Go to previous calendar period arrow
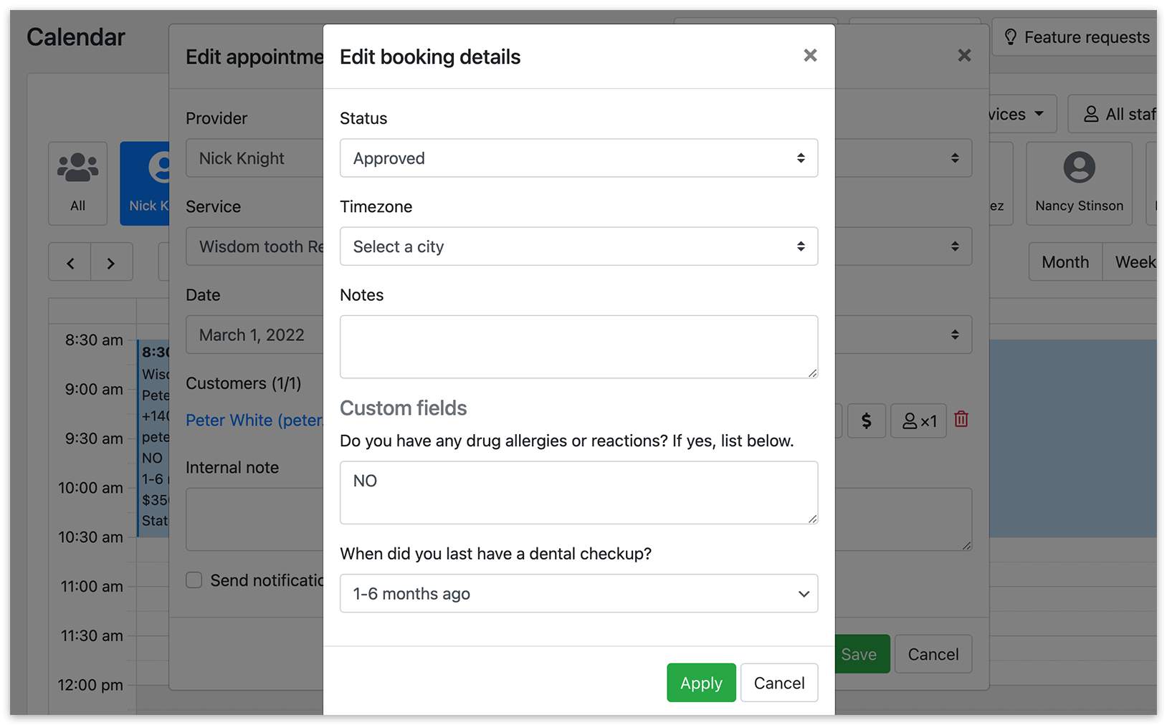This screenshot has width=1167, height=725. click(70, 262)
